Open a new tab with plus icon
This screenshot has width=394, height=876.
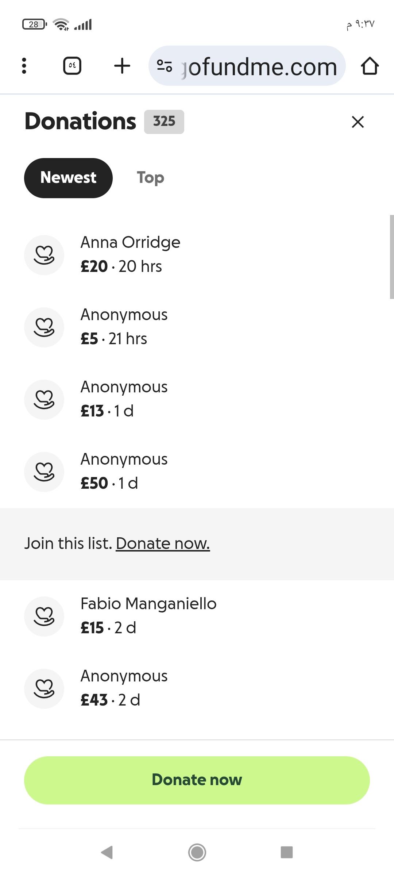pos(122,66)
